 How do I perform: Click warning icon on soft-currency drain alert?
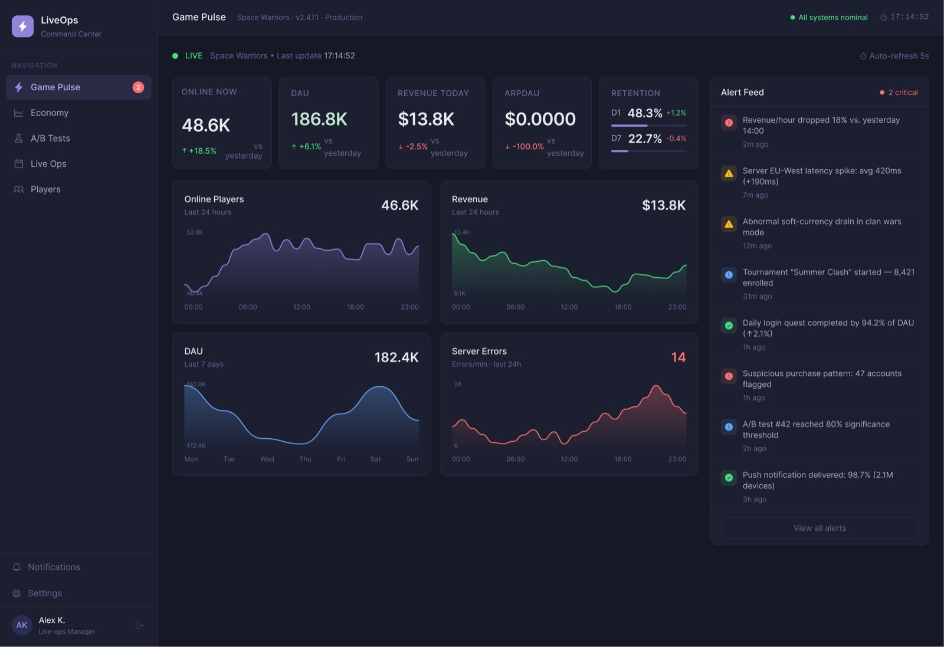coord(729,224)
